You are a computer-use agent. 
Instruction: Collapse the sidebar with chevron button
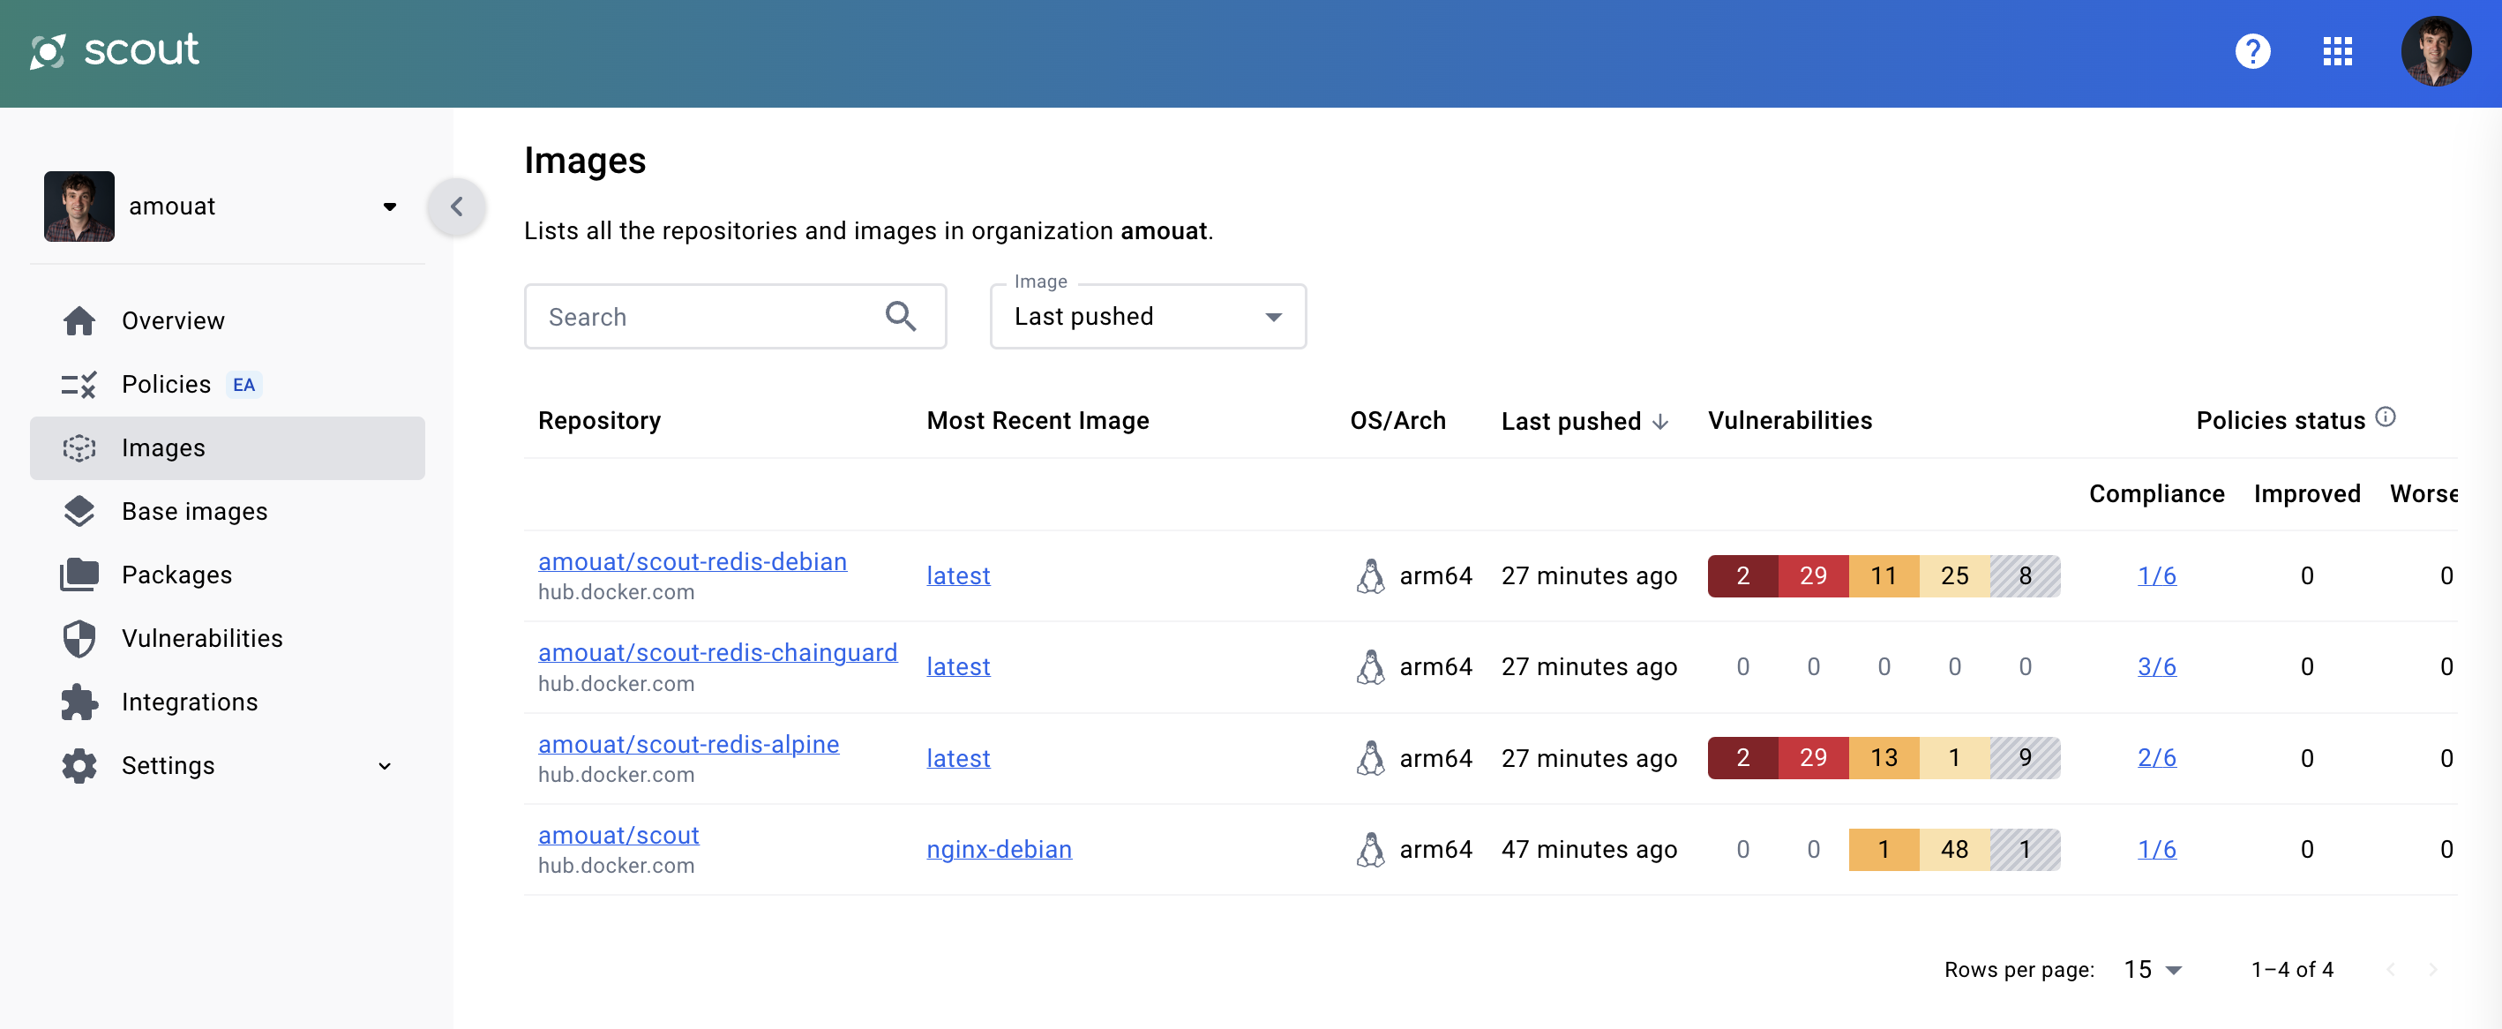coord(456,206)
